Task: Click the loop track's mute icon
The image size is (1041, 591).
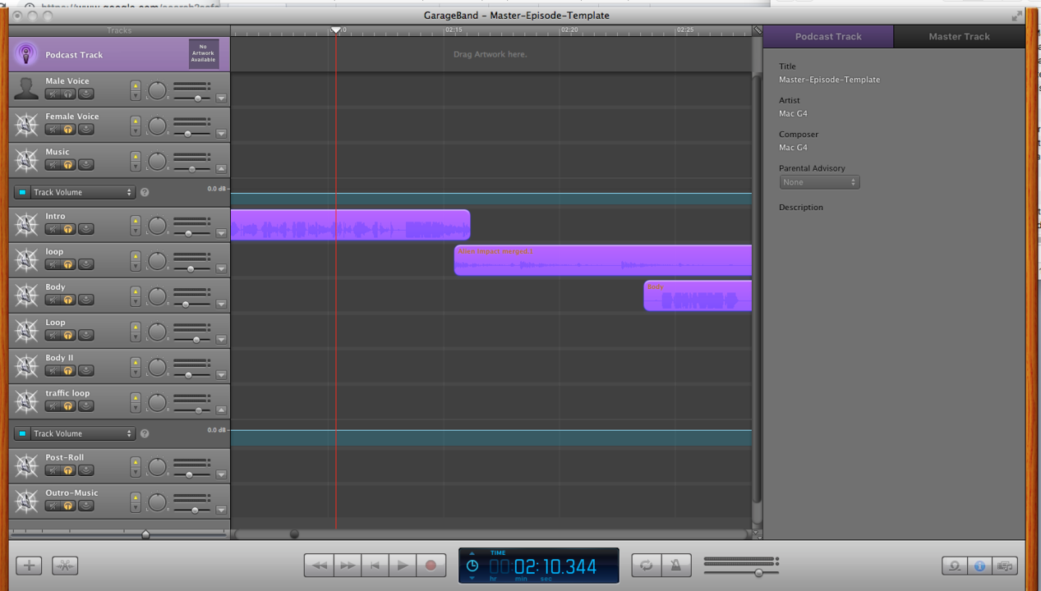Action: pos(53,264)
